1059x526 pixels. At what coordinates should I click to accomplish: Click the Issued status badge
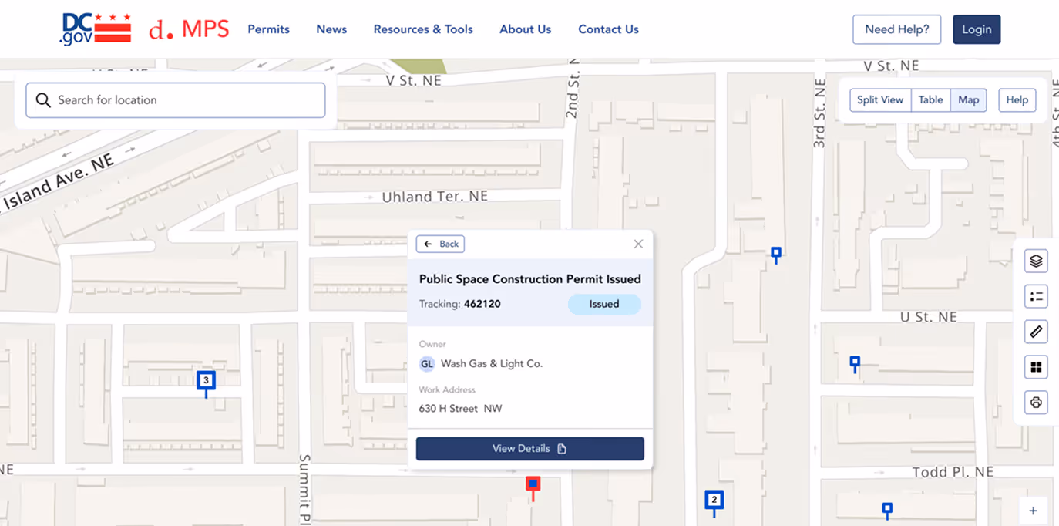[x=604, y=304]
